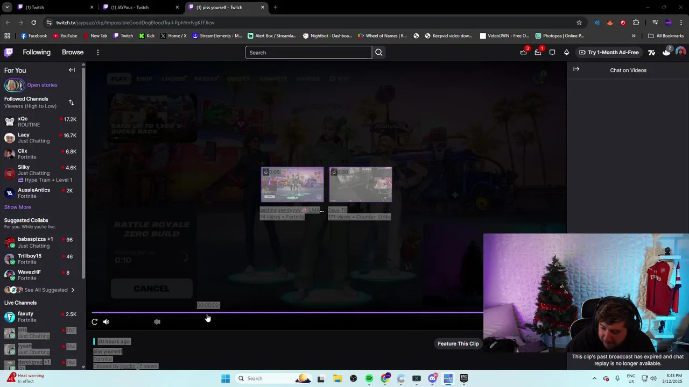Viewport: 689px width, 387px height.
Task: Reload the page
Action: [33, 23]
